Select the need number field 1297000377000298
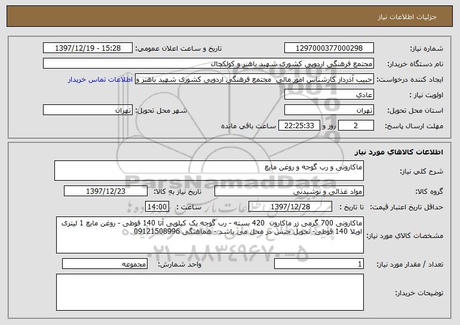460x325 pixels. point(329,48)
